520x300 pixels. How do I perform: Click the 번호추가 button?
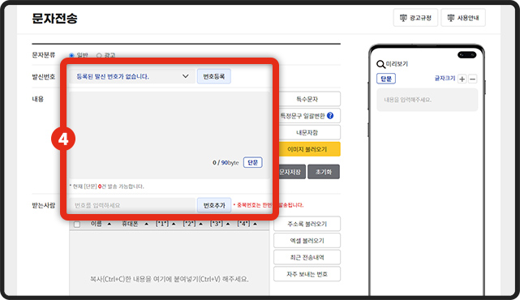click(214, 205)
